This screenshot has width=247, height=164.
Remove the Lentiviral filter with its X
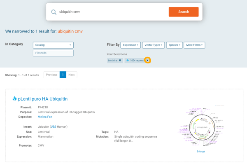point(120,61)
